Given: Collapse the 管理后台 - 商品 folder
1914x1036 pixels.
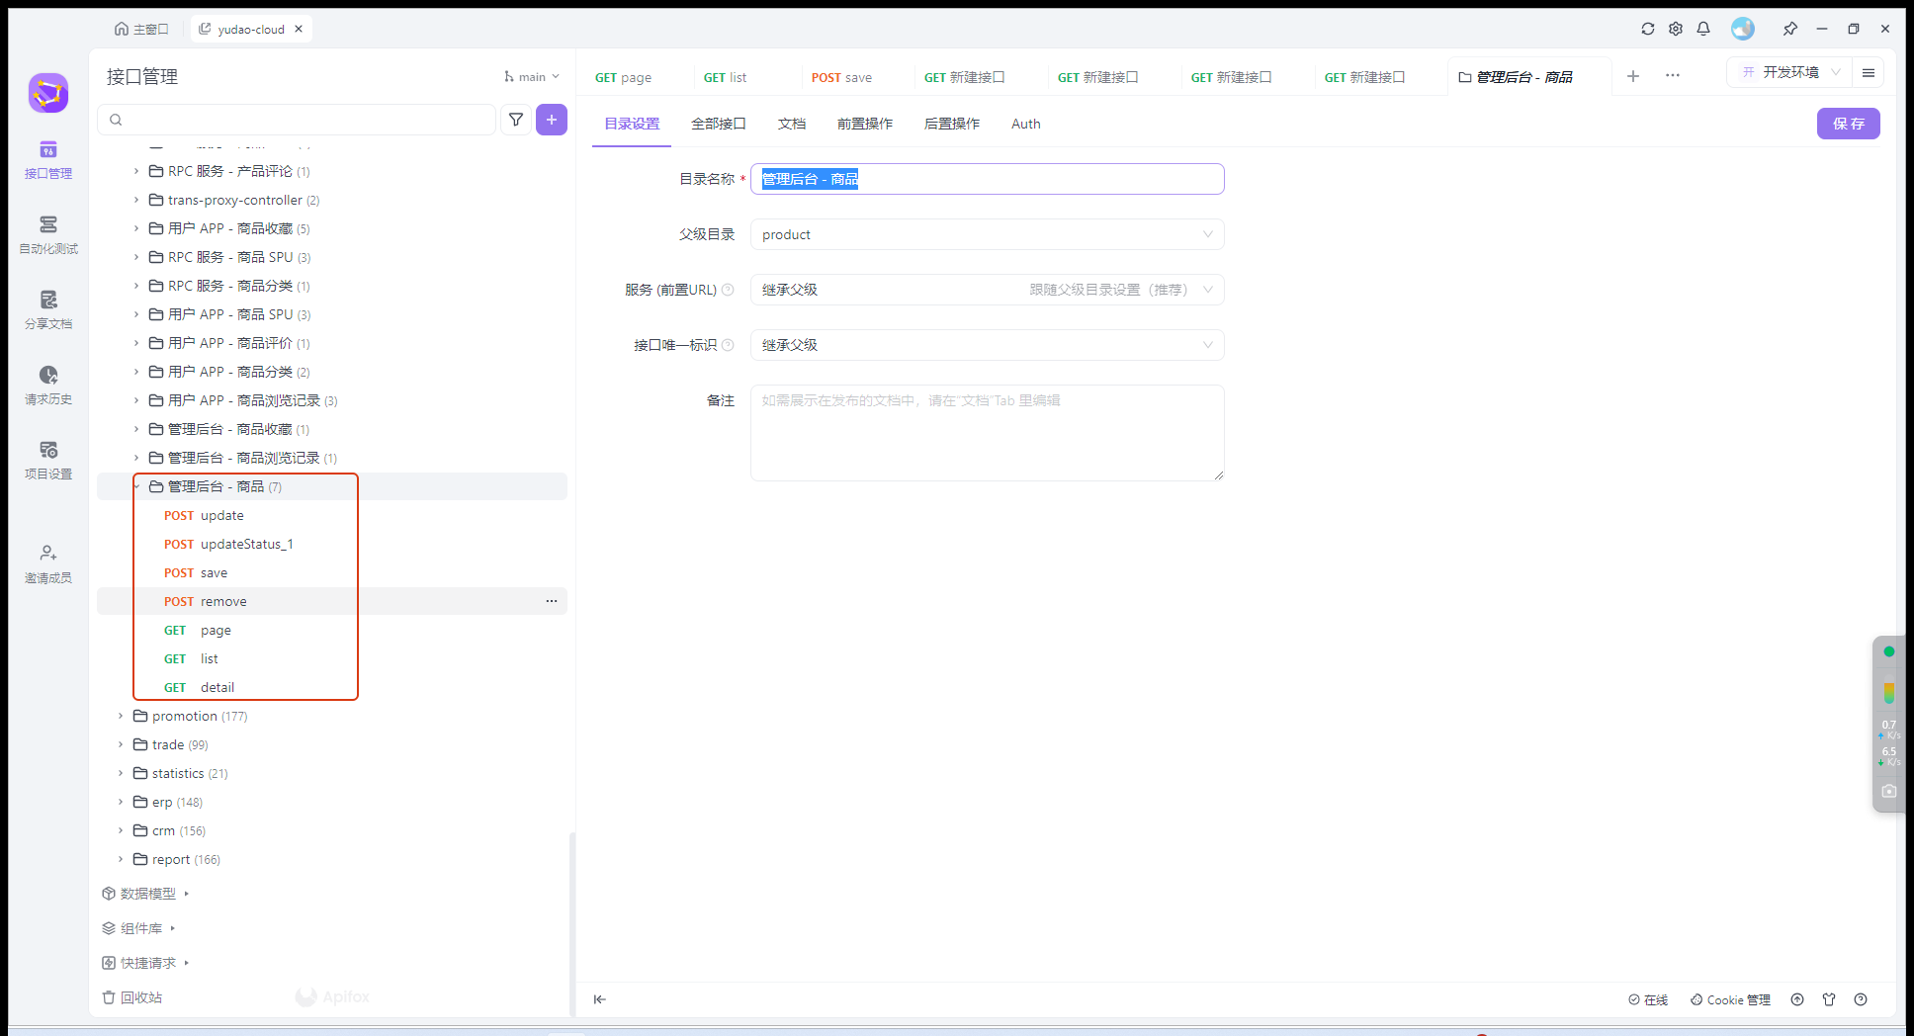Looking at the screenshot, I should (136, 486).
